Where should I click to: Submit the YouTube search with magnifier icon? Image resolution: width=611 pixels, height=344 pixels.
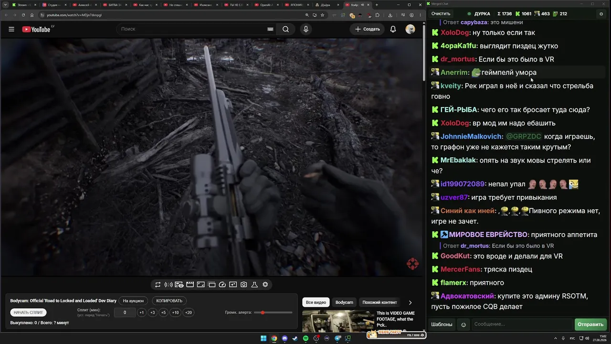coord(285,29)
